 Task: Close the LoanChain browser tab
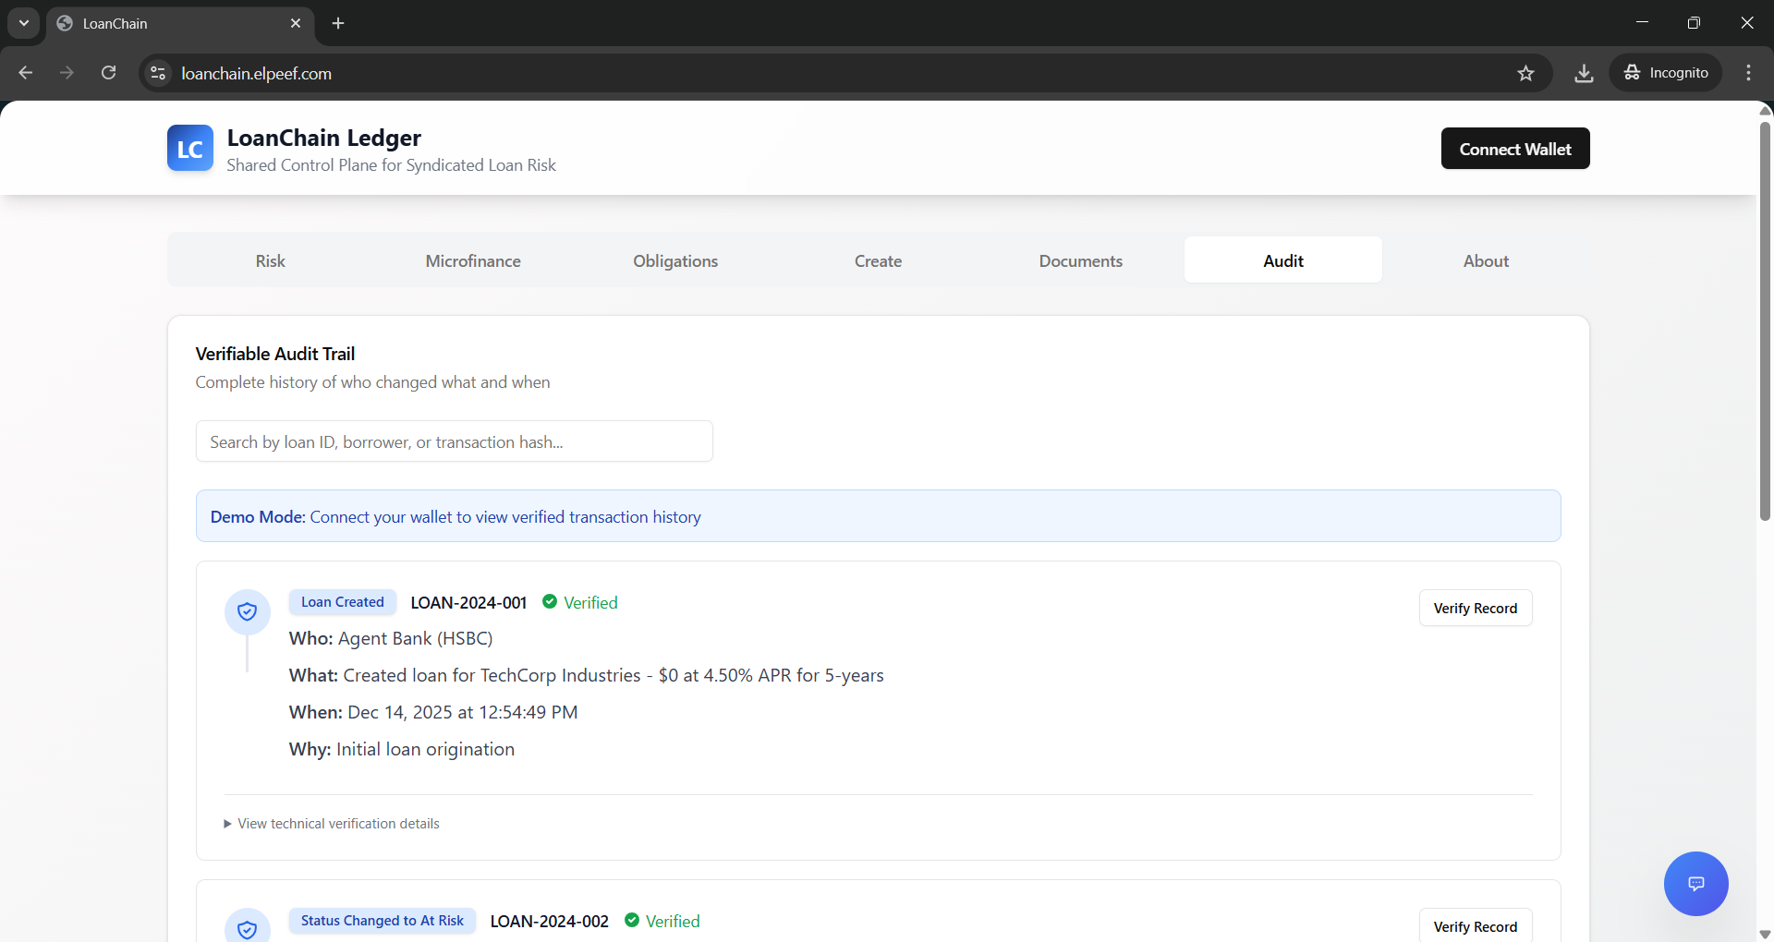(296, 23)
